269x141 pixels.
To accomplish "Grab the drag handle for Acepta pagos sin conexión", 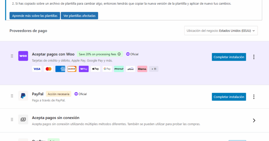I will [12, 119].
